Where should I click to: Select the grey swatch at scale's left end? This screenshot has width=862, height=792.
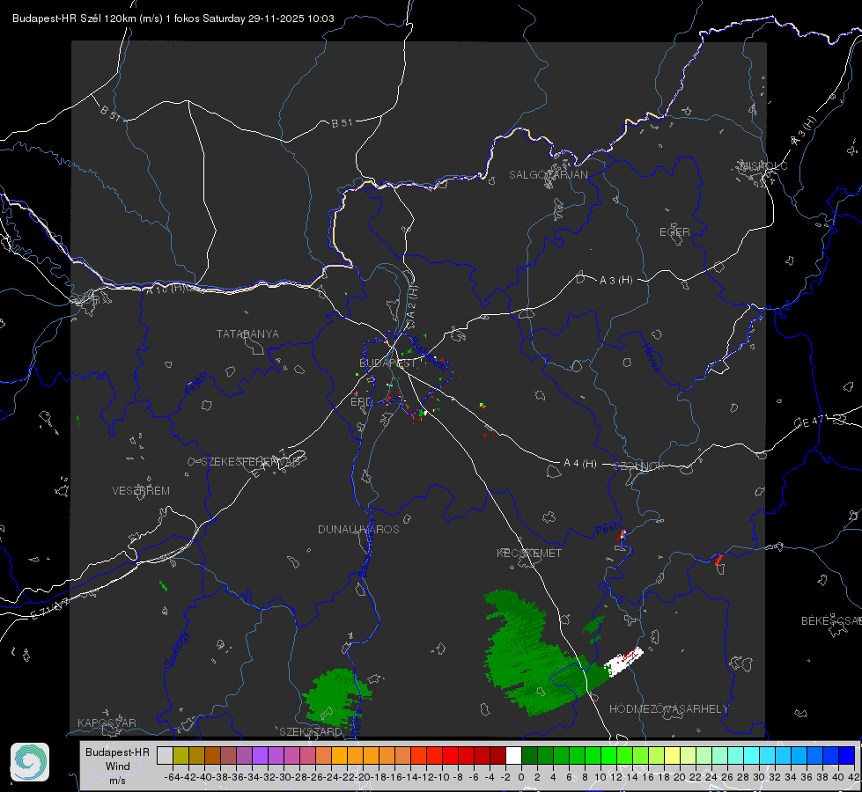[x=165, y=755]
